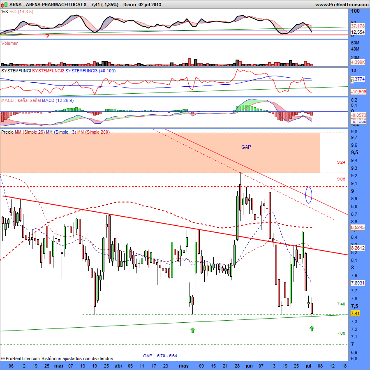This screenshot has width=370, height=370.
Task: Click the candlestick chart icon beside ARNA
Action: click(x=4, y=4)
